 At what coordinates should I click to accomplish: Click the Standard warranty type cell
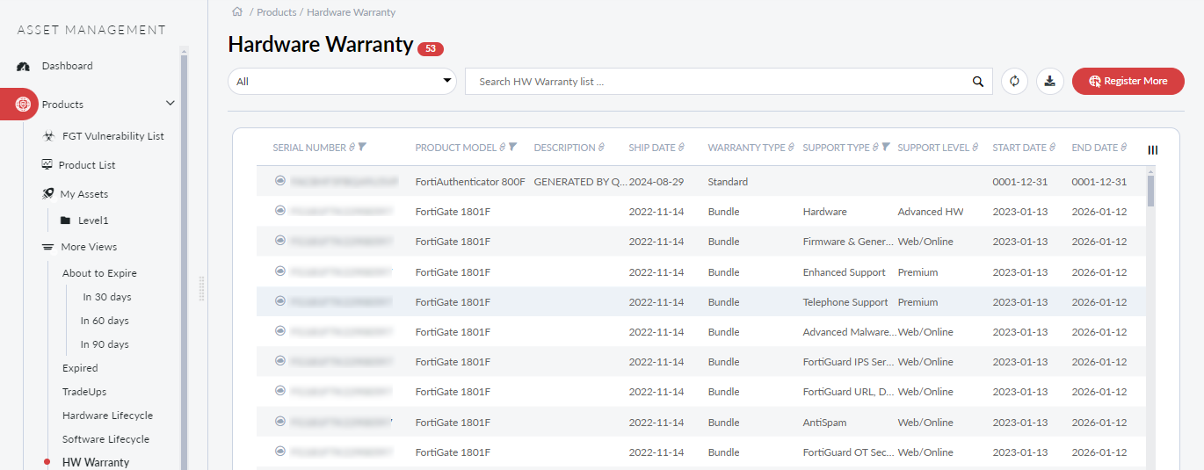728,182
